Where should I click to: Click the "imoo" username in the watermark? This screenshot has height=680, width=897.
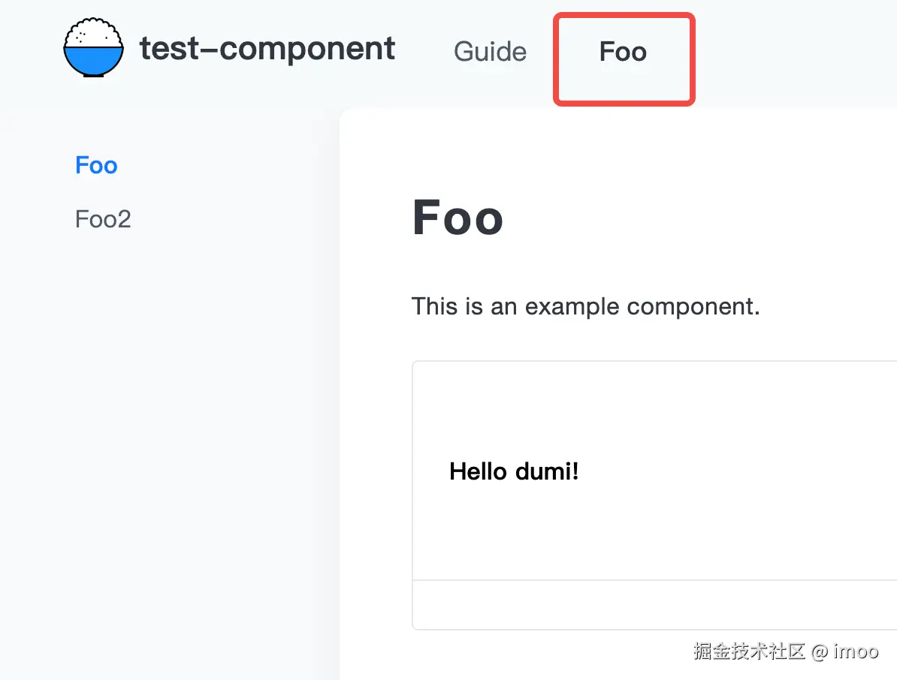pos(856,651)
